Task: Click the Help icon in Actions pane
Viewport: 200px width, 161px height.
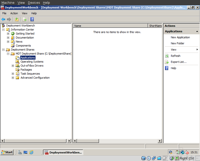Action: click(x=166, y=68)
